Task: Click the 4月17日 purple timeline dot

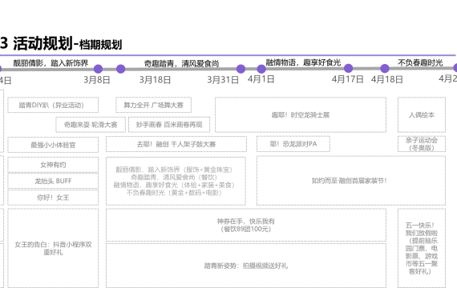Action: [348, 68]
